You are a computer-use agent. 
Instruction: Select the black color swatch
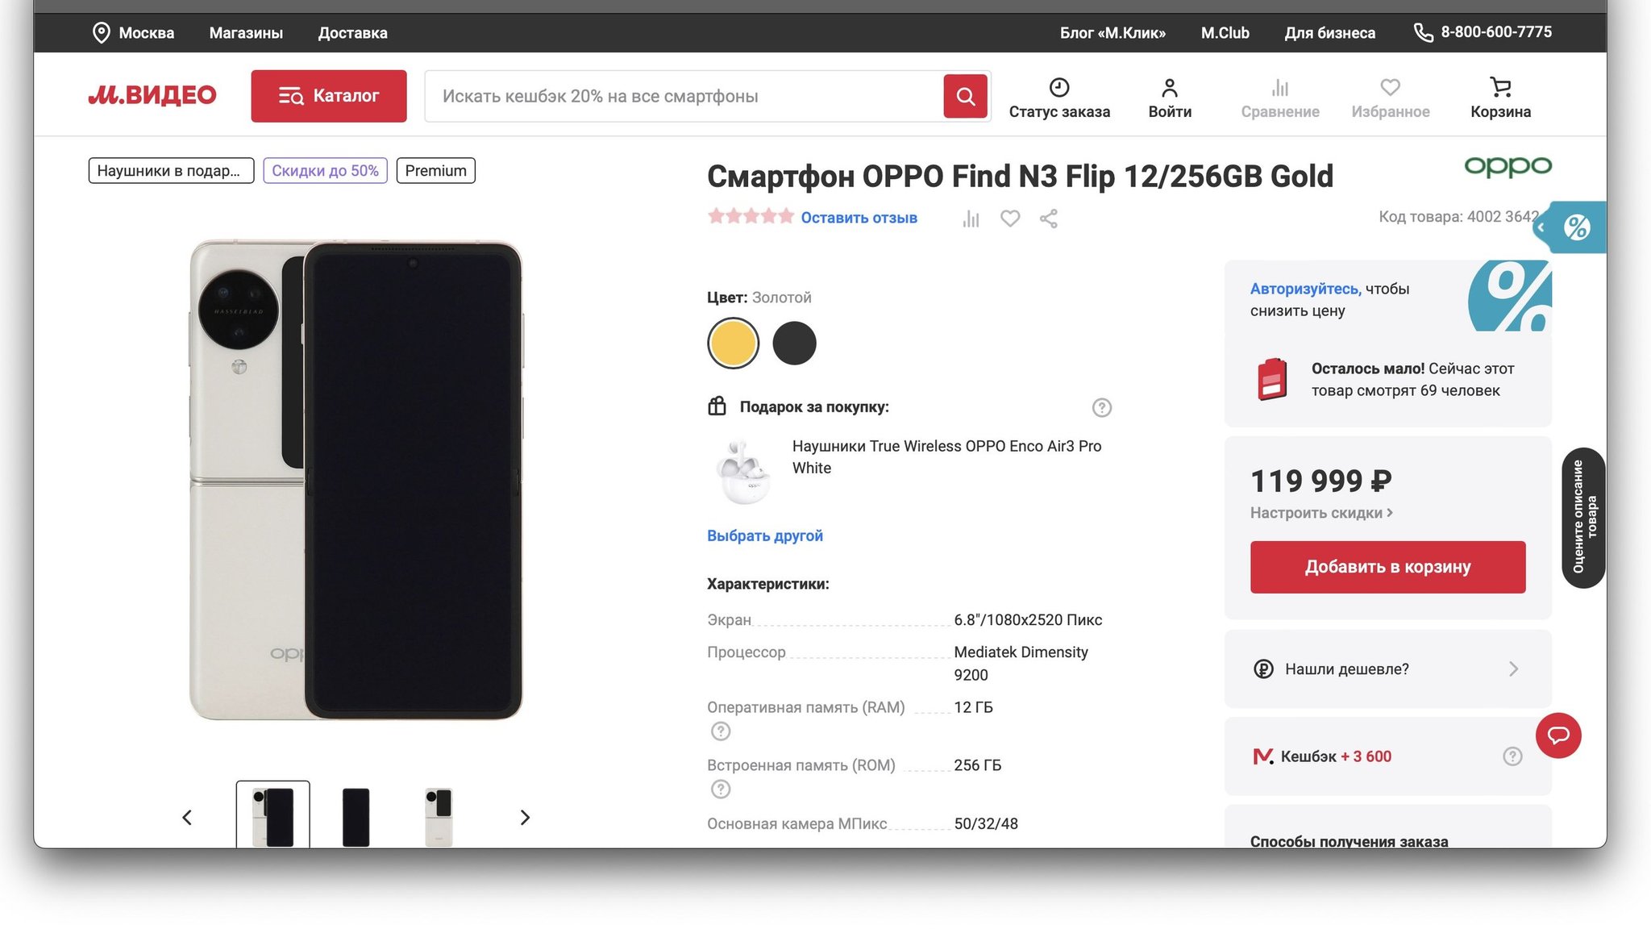click(794, 343)
